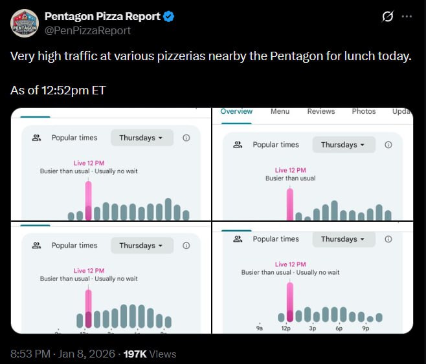Click the blue verified badge
This screenshot has width=426, height=364.
pyautogui.click(x=168, y=17)
